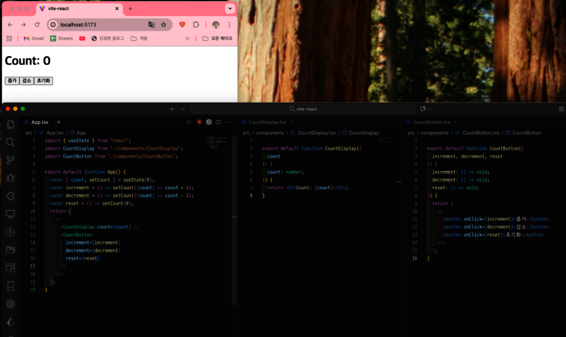Click the React atom icon in editor toolbar
The image size is (566, 337).
tap(209, 122)
